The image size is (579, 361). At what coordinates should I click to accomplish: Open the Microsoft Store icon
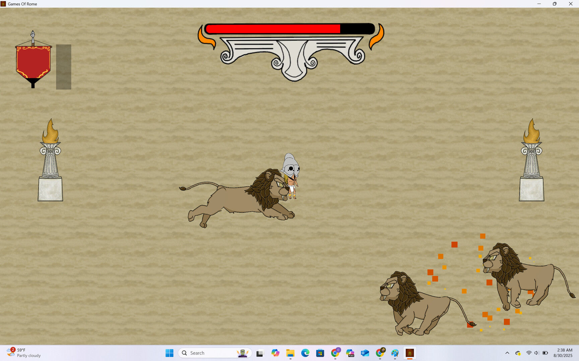(x=320, y=353)
